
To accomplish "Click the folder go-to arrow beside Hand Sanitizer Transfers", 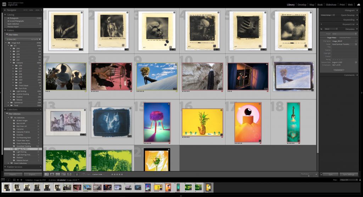I will click(x=356, y=44).
